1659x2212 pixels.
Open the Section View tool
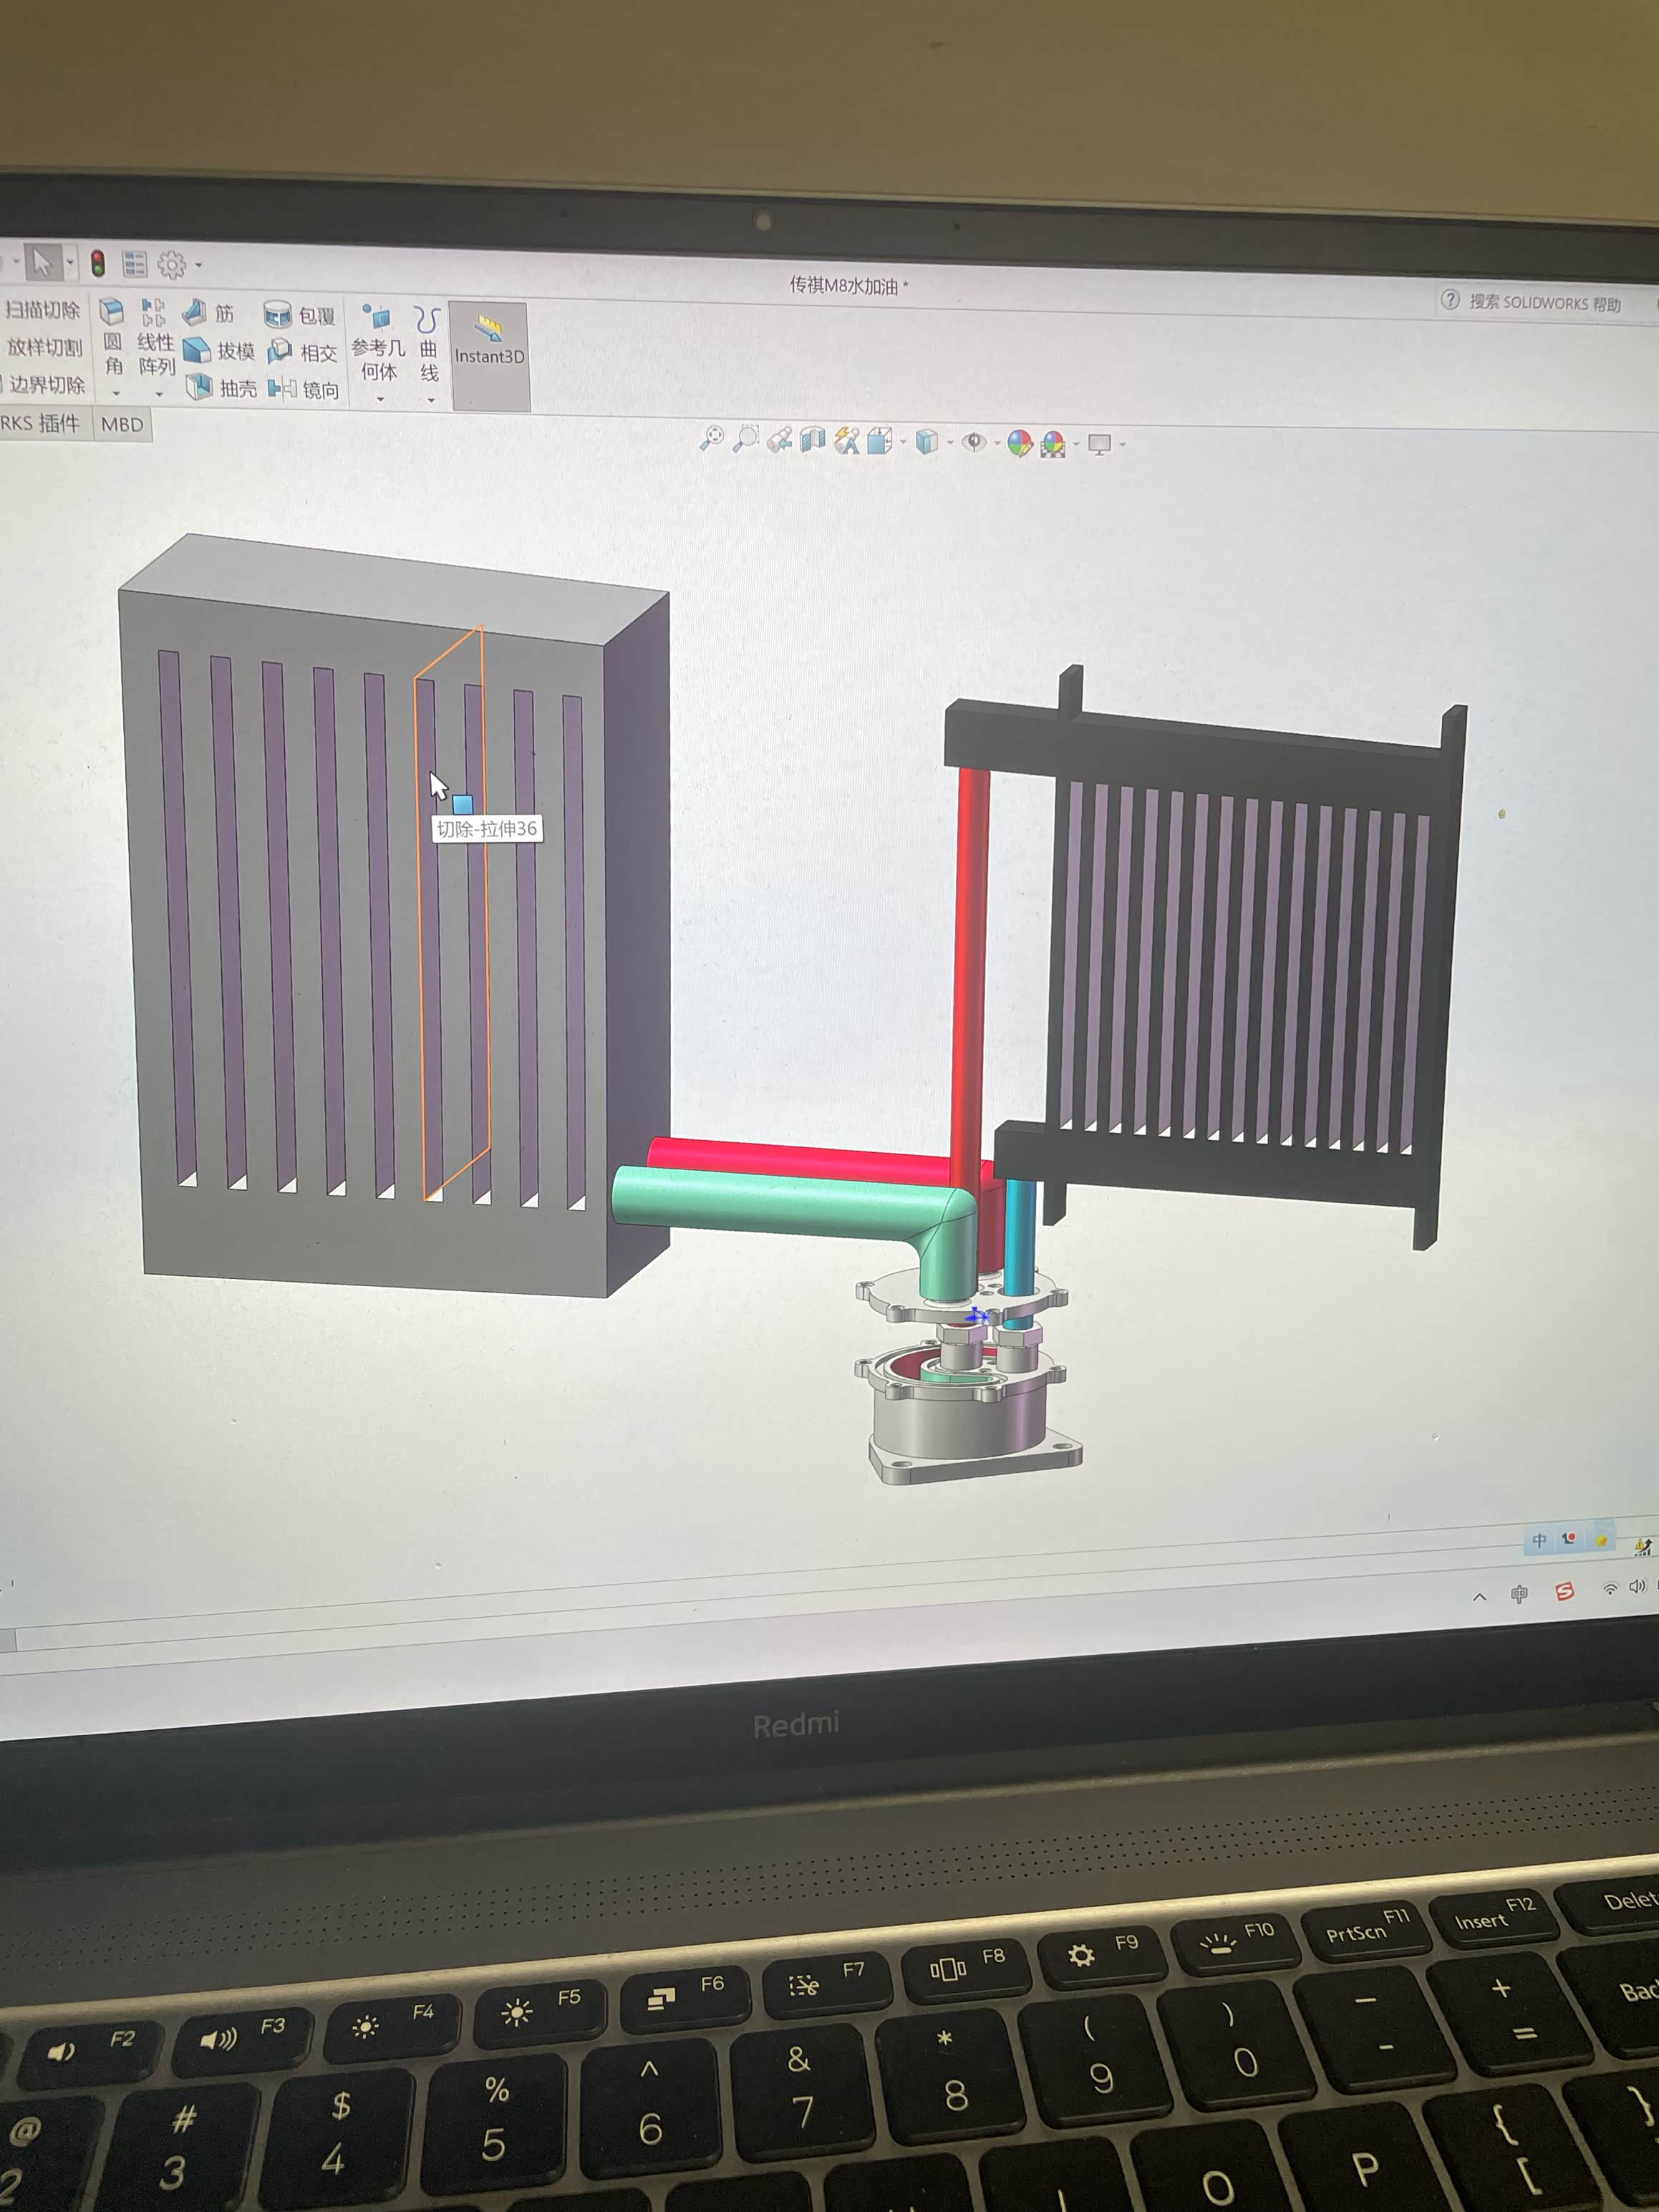[x=813, y=440]
